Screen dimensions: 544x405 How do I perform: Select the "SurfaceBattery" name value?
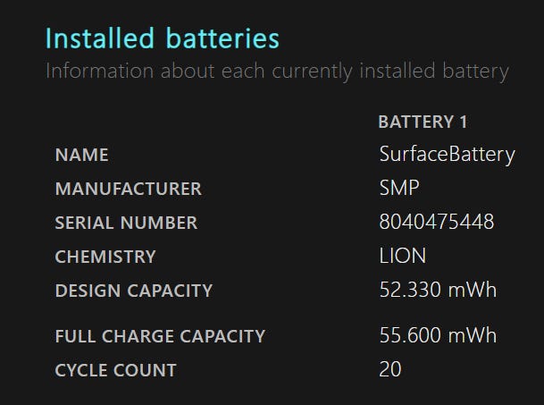(x=447, y=155)
